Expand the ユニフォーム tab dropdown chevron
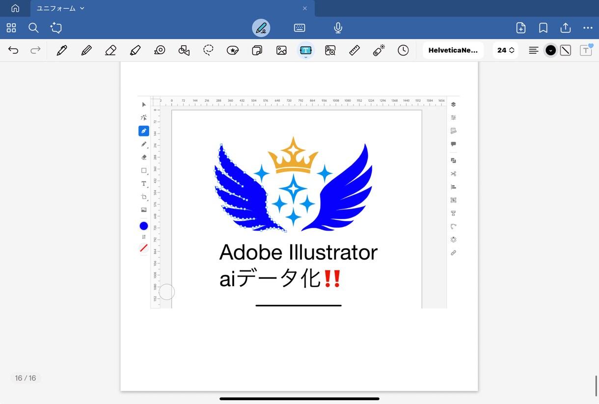This screenshot has width=599, height=404. pyautogui.click(x=82, y=8)
